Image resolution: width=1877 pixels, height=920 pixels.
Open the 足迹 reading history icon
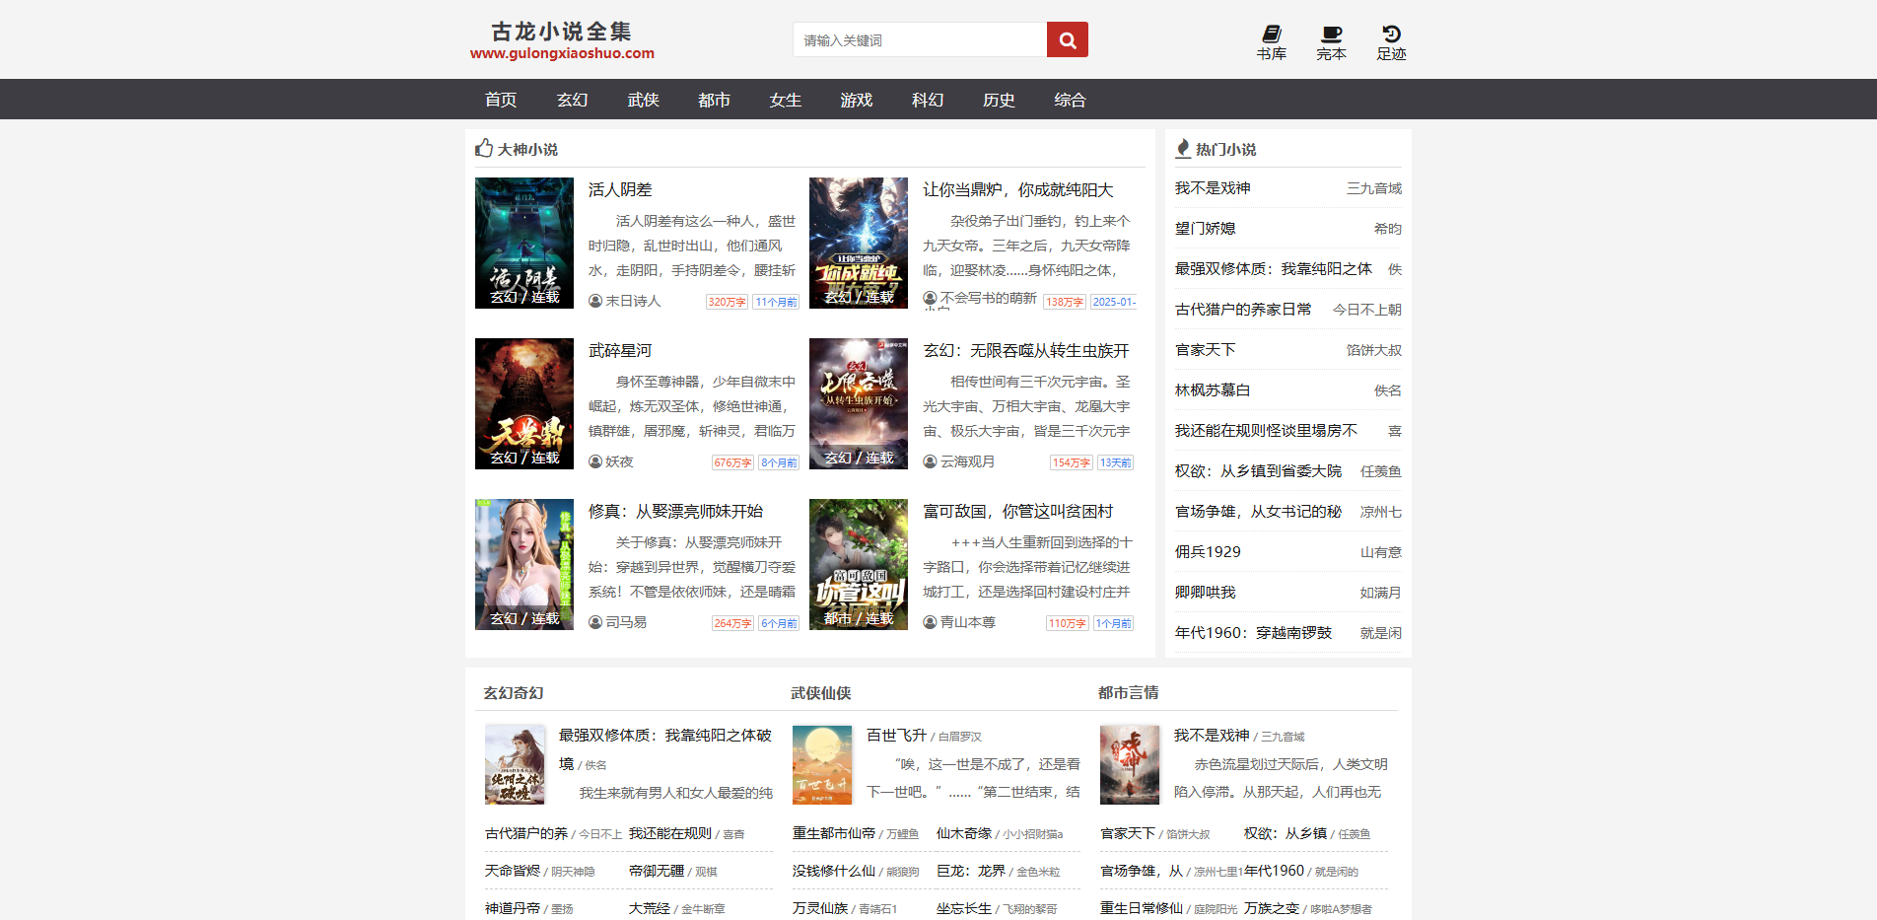[x=1391, y=42]
